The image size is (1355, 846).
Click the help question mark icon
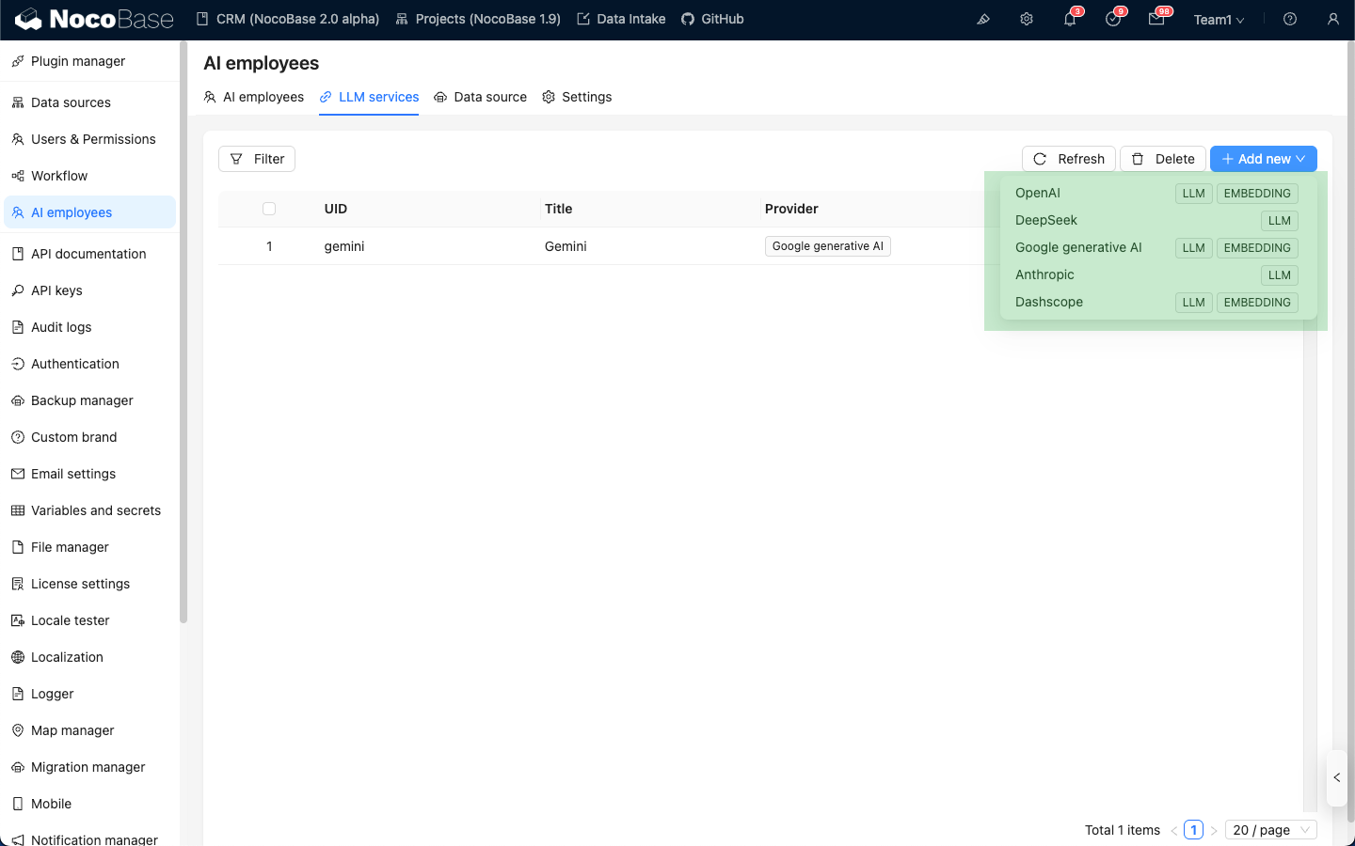pos(1290,19)
